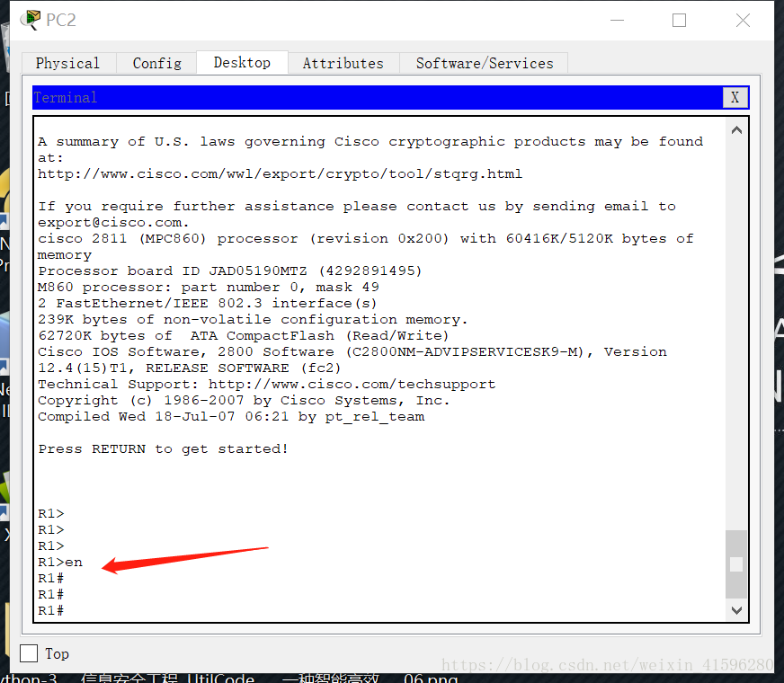Click the terminal scrollbar down arrow

tap(736, 610)
